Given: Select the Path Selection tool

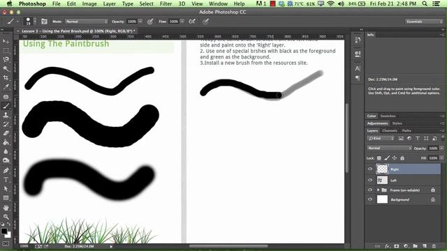Looking at the screenshot, I should (6, 189).
